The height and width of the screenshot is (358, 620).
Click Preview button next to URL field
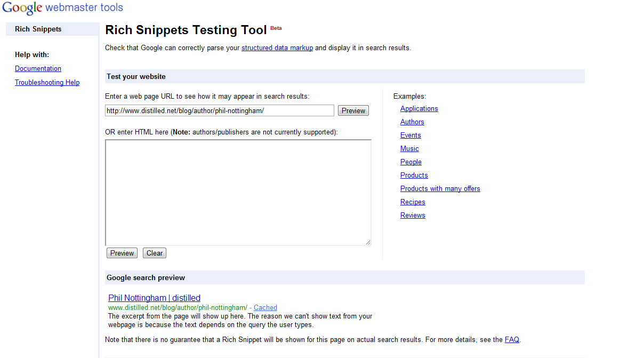(x=353, y=111)
